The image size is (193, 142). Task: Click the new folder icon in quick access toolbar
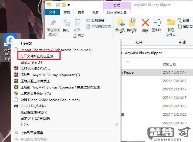tap(64, 5)
